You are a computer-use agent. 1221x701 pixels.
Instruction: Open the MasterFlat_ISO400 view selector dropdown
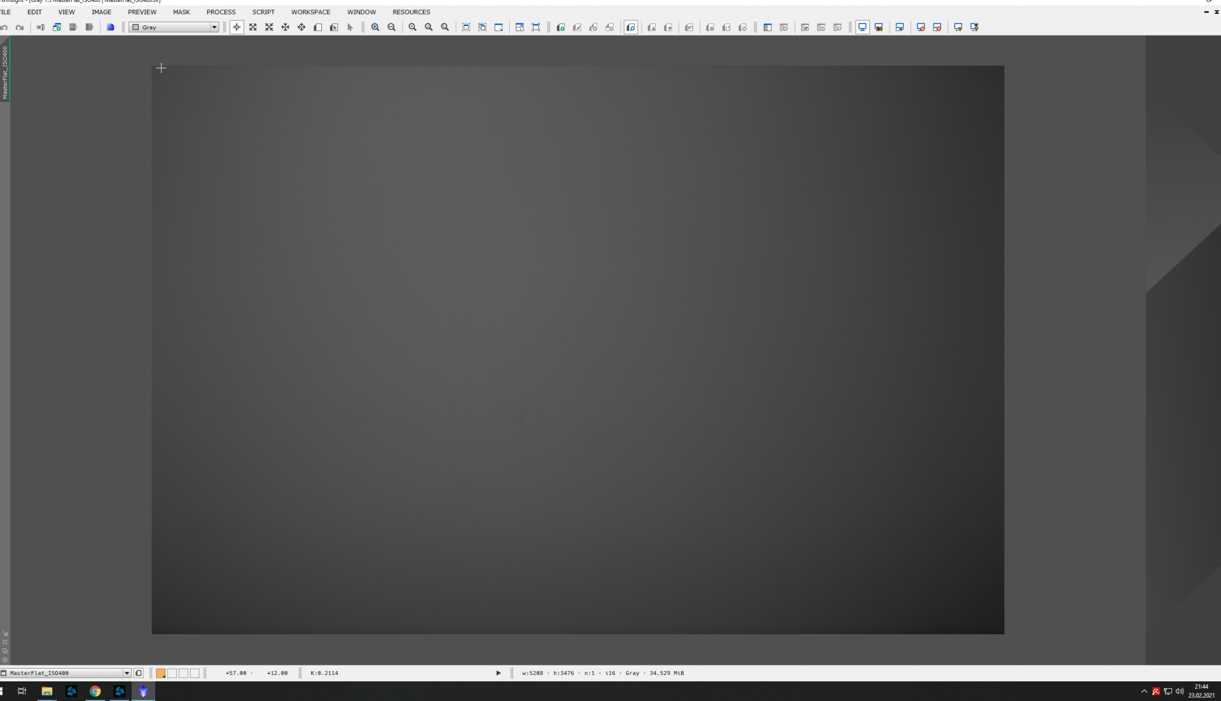pyautogui.click(x=66, y=673)
